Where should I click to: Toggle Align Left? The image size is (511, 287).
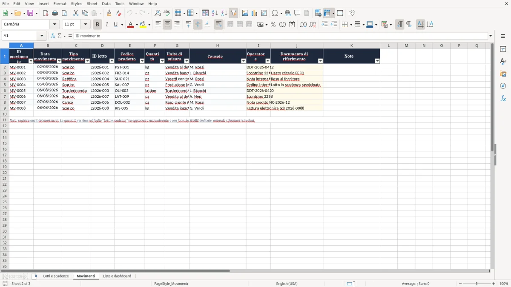pos(158,25)
